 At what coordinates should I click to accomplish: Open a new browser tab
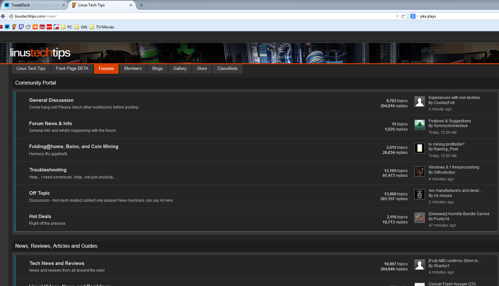(141, 5)
